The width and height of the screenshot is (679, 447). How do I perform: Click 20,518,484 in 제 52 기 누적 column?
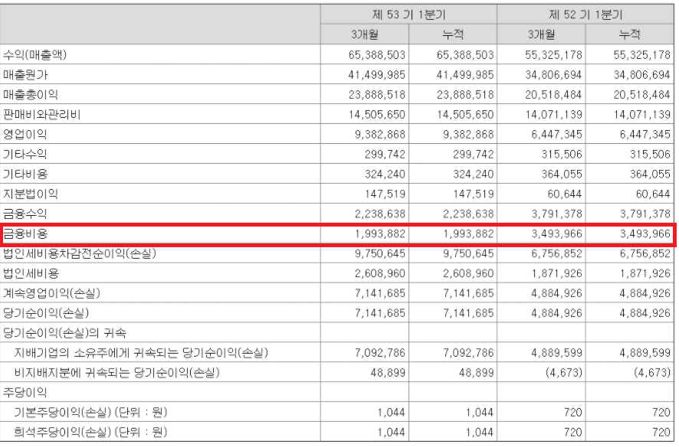[641, 95]
